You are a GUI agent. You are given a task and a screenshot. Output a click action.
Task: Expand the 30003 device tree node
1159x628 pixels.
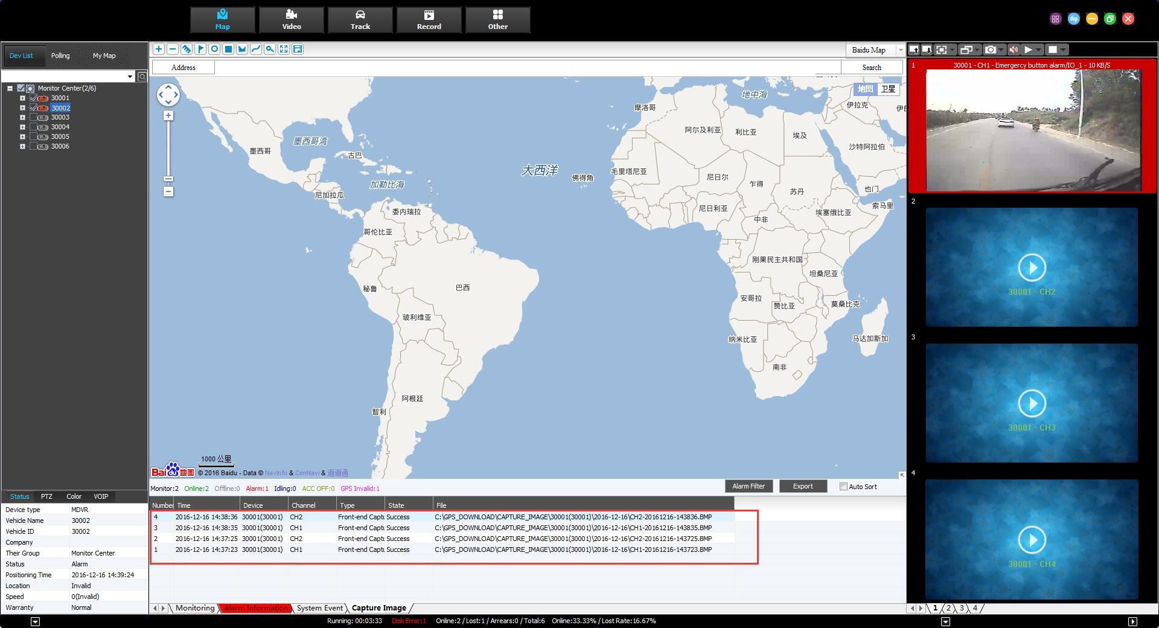click(23, 117)
